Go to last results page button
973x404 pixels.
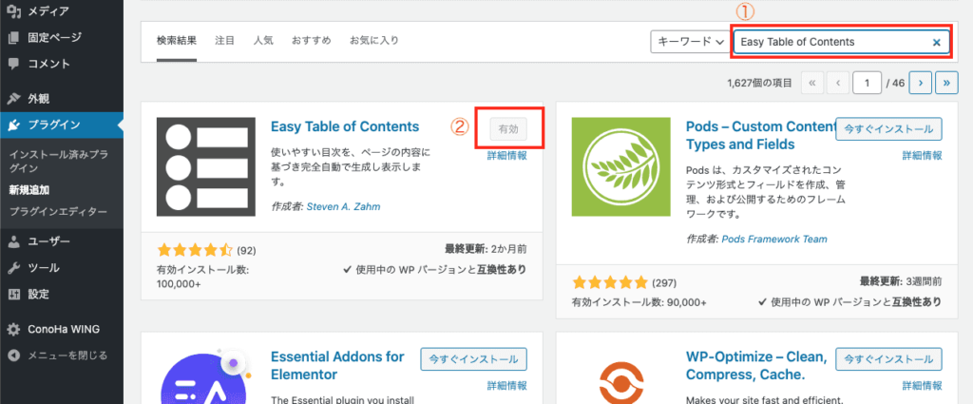947,82
